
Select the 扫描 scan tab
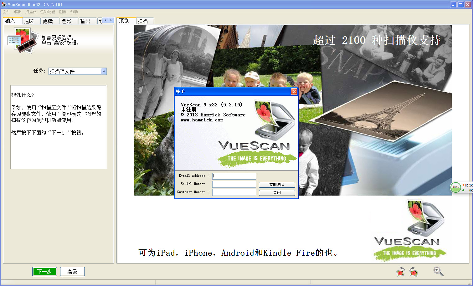(145, 21)
